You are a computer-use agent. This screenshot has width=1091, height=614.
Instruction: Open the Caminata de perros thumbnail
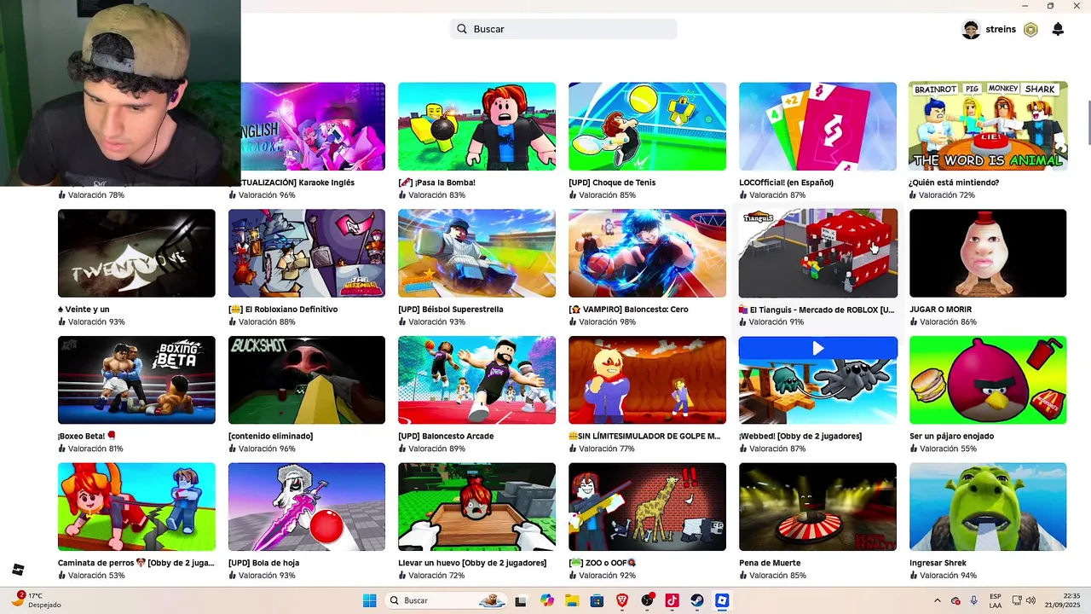pos(136,507)
